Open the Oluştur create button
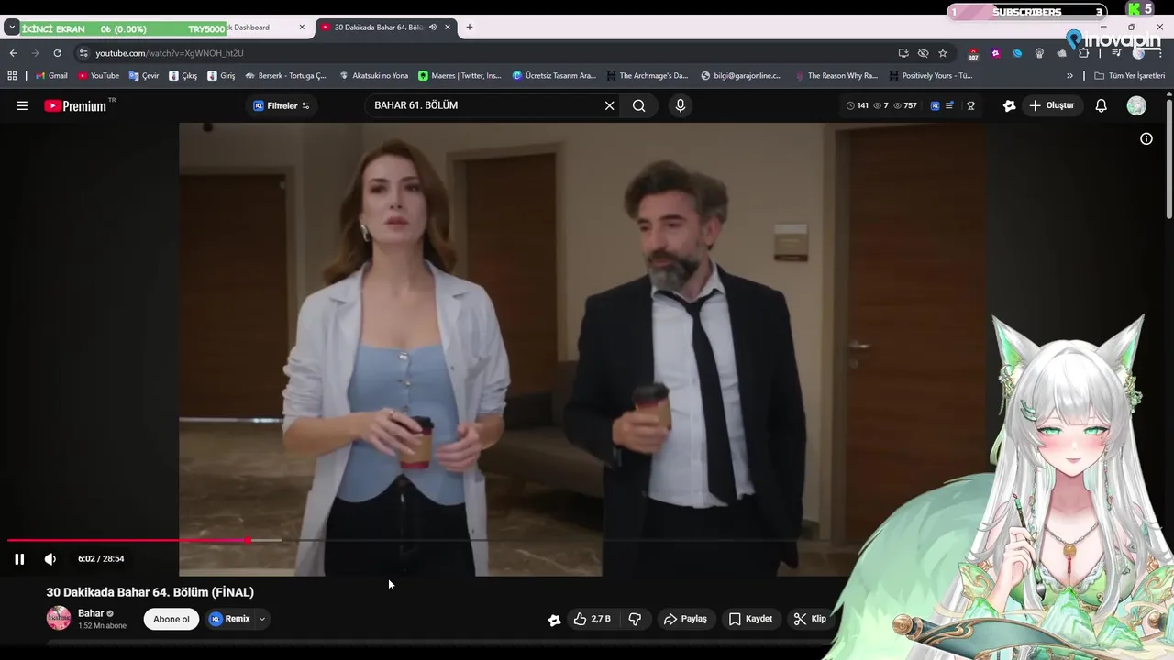Image resolution: width=1174 pixels, height=660 pixels. click(x=1051, y=105)
